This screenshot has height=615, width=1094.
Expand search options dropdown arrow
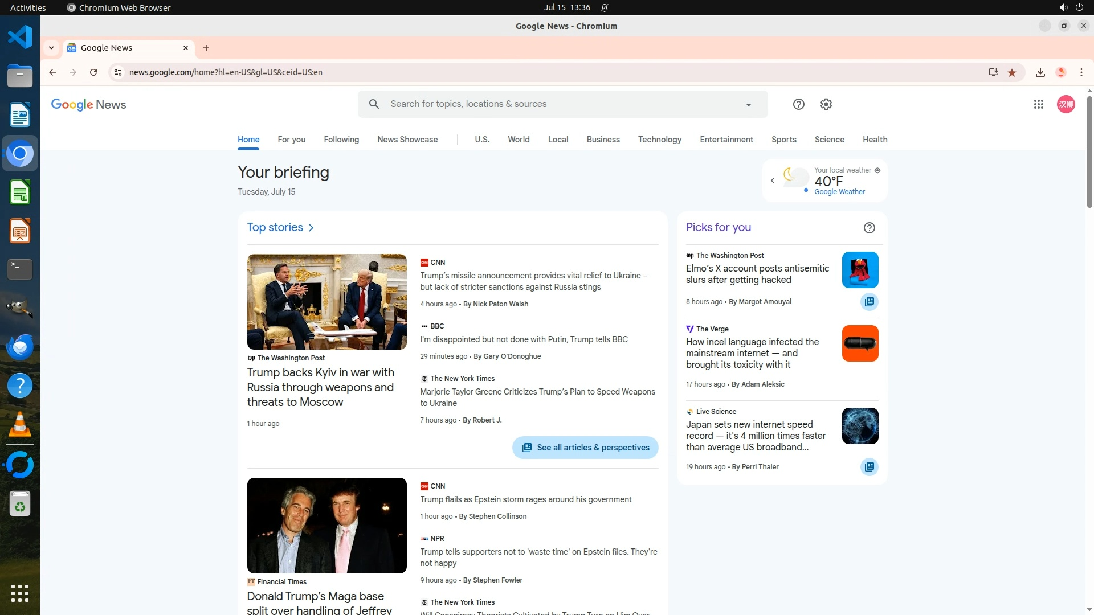click(748, 105)
